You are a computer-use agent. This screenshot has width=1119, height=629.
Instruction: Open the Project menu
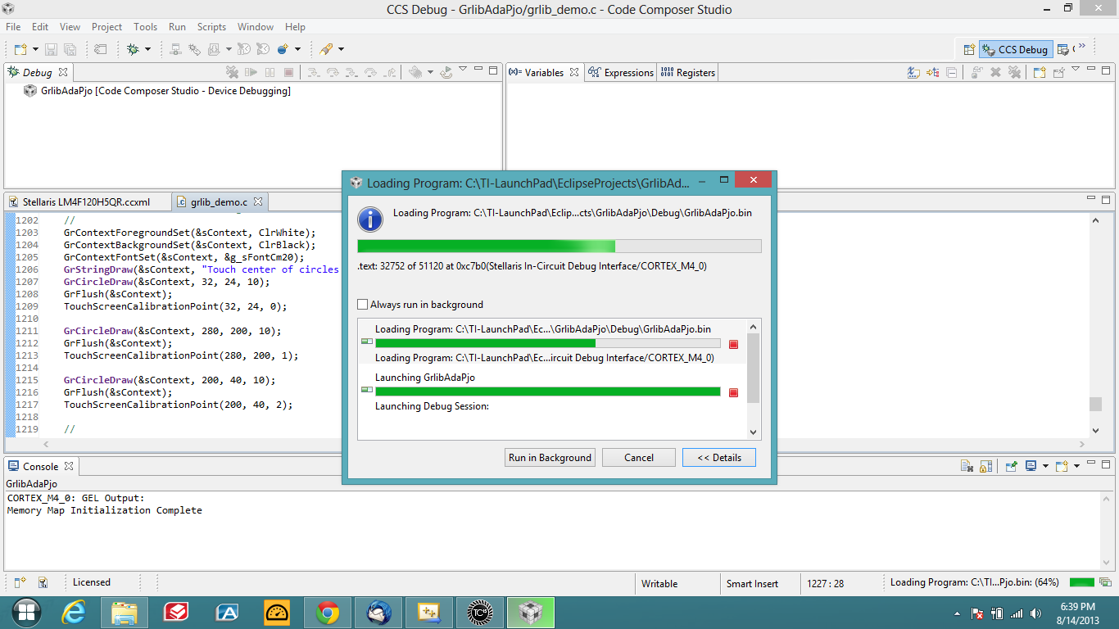(x=106, y=27)
